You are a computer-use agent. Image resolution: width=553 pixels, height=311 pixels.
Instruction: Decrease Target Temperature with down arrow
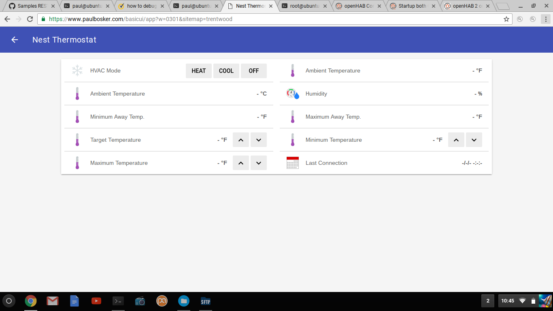(x=258, y=140)
